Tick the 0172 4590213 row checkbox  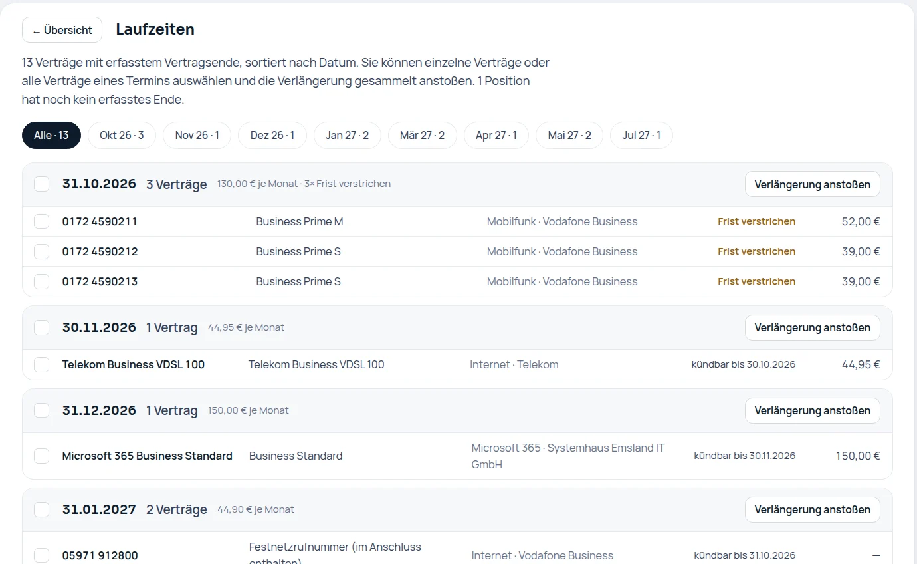[42, 281]
